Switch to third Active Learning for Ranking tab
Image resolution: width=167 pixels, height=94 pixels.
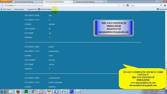point(88,2)
